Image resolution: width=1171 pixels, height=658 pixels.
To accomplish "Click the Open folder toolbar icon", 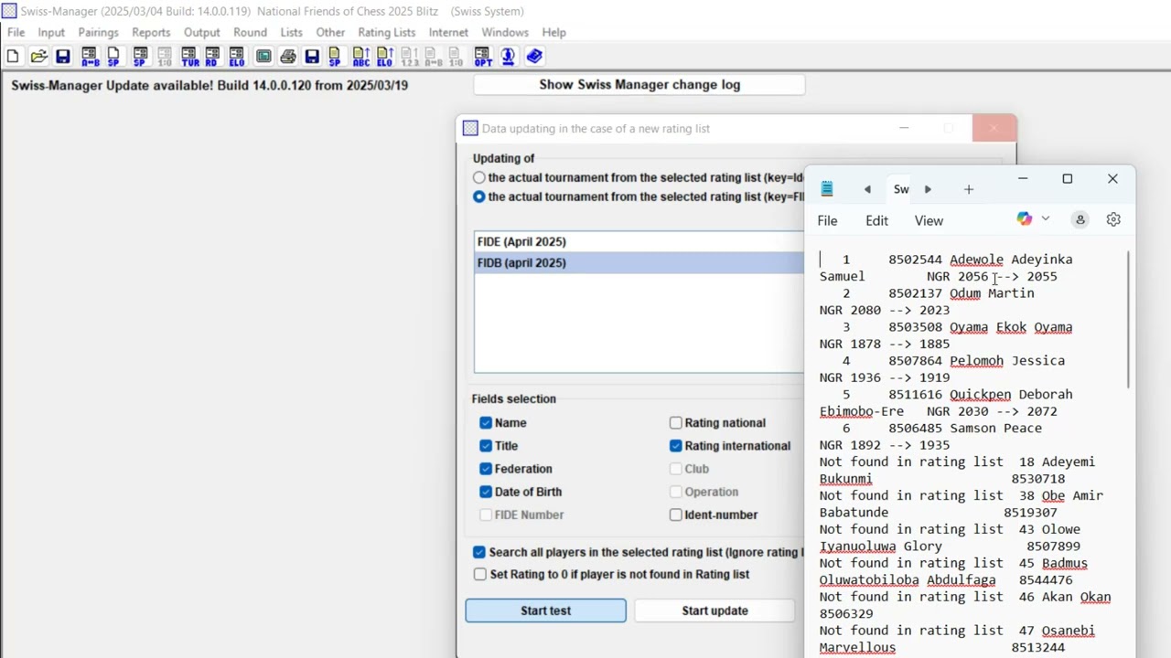I will point(38,57).
